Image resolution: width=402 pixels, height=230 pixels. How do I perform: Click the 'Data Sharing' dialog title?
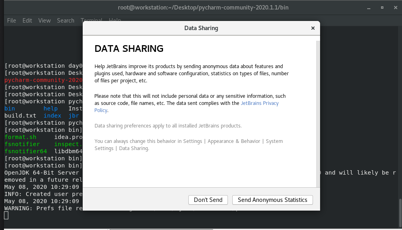coord(201,28)
